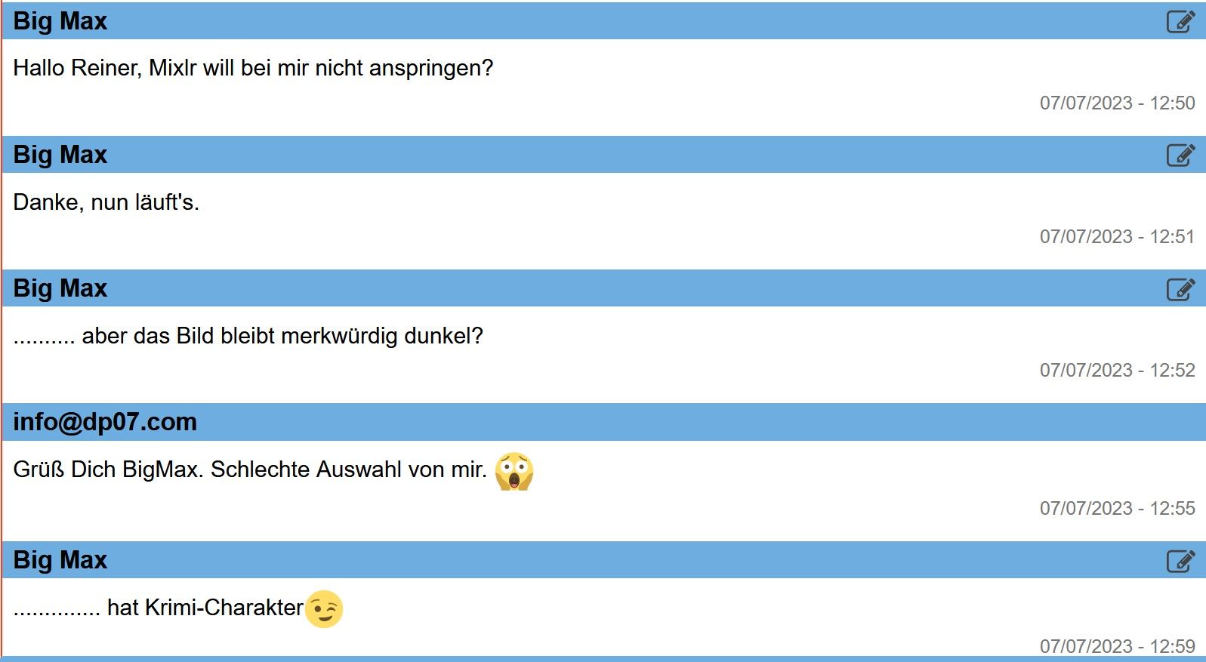
Task: Click Big Max name above "hat Krimi-Charakter"
Action: tap(60, 560)
